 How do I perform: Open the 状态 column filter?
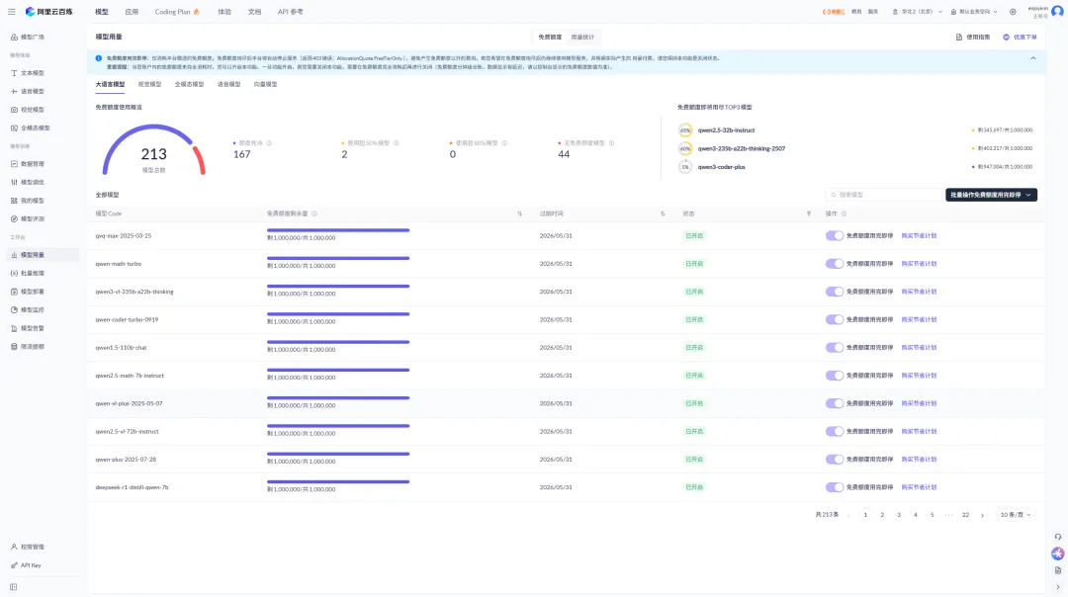pyautogui.click(x=809, y=213)
